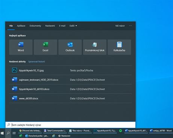Open Internet Explorer icon in the taskbar
173x138 pixels.
pos(53,136)
